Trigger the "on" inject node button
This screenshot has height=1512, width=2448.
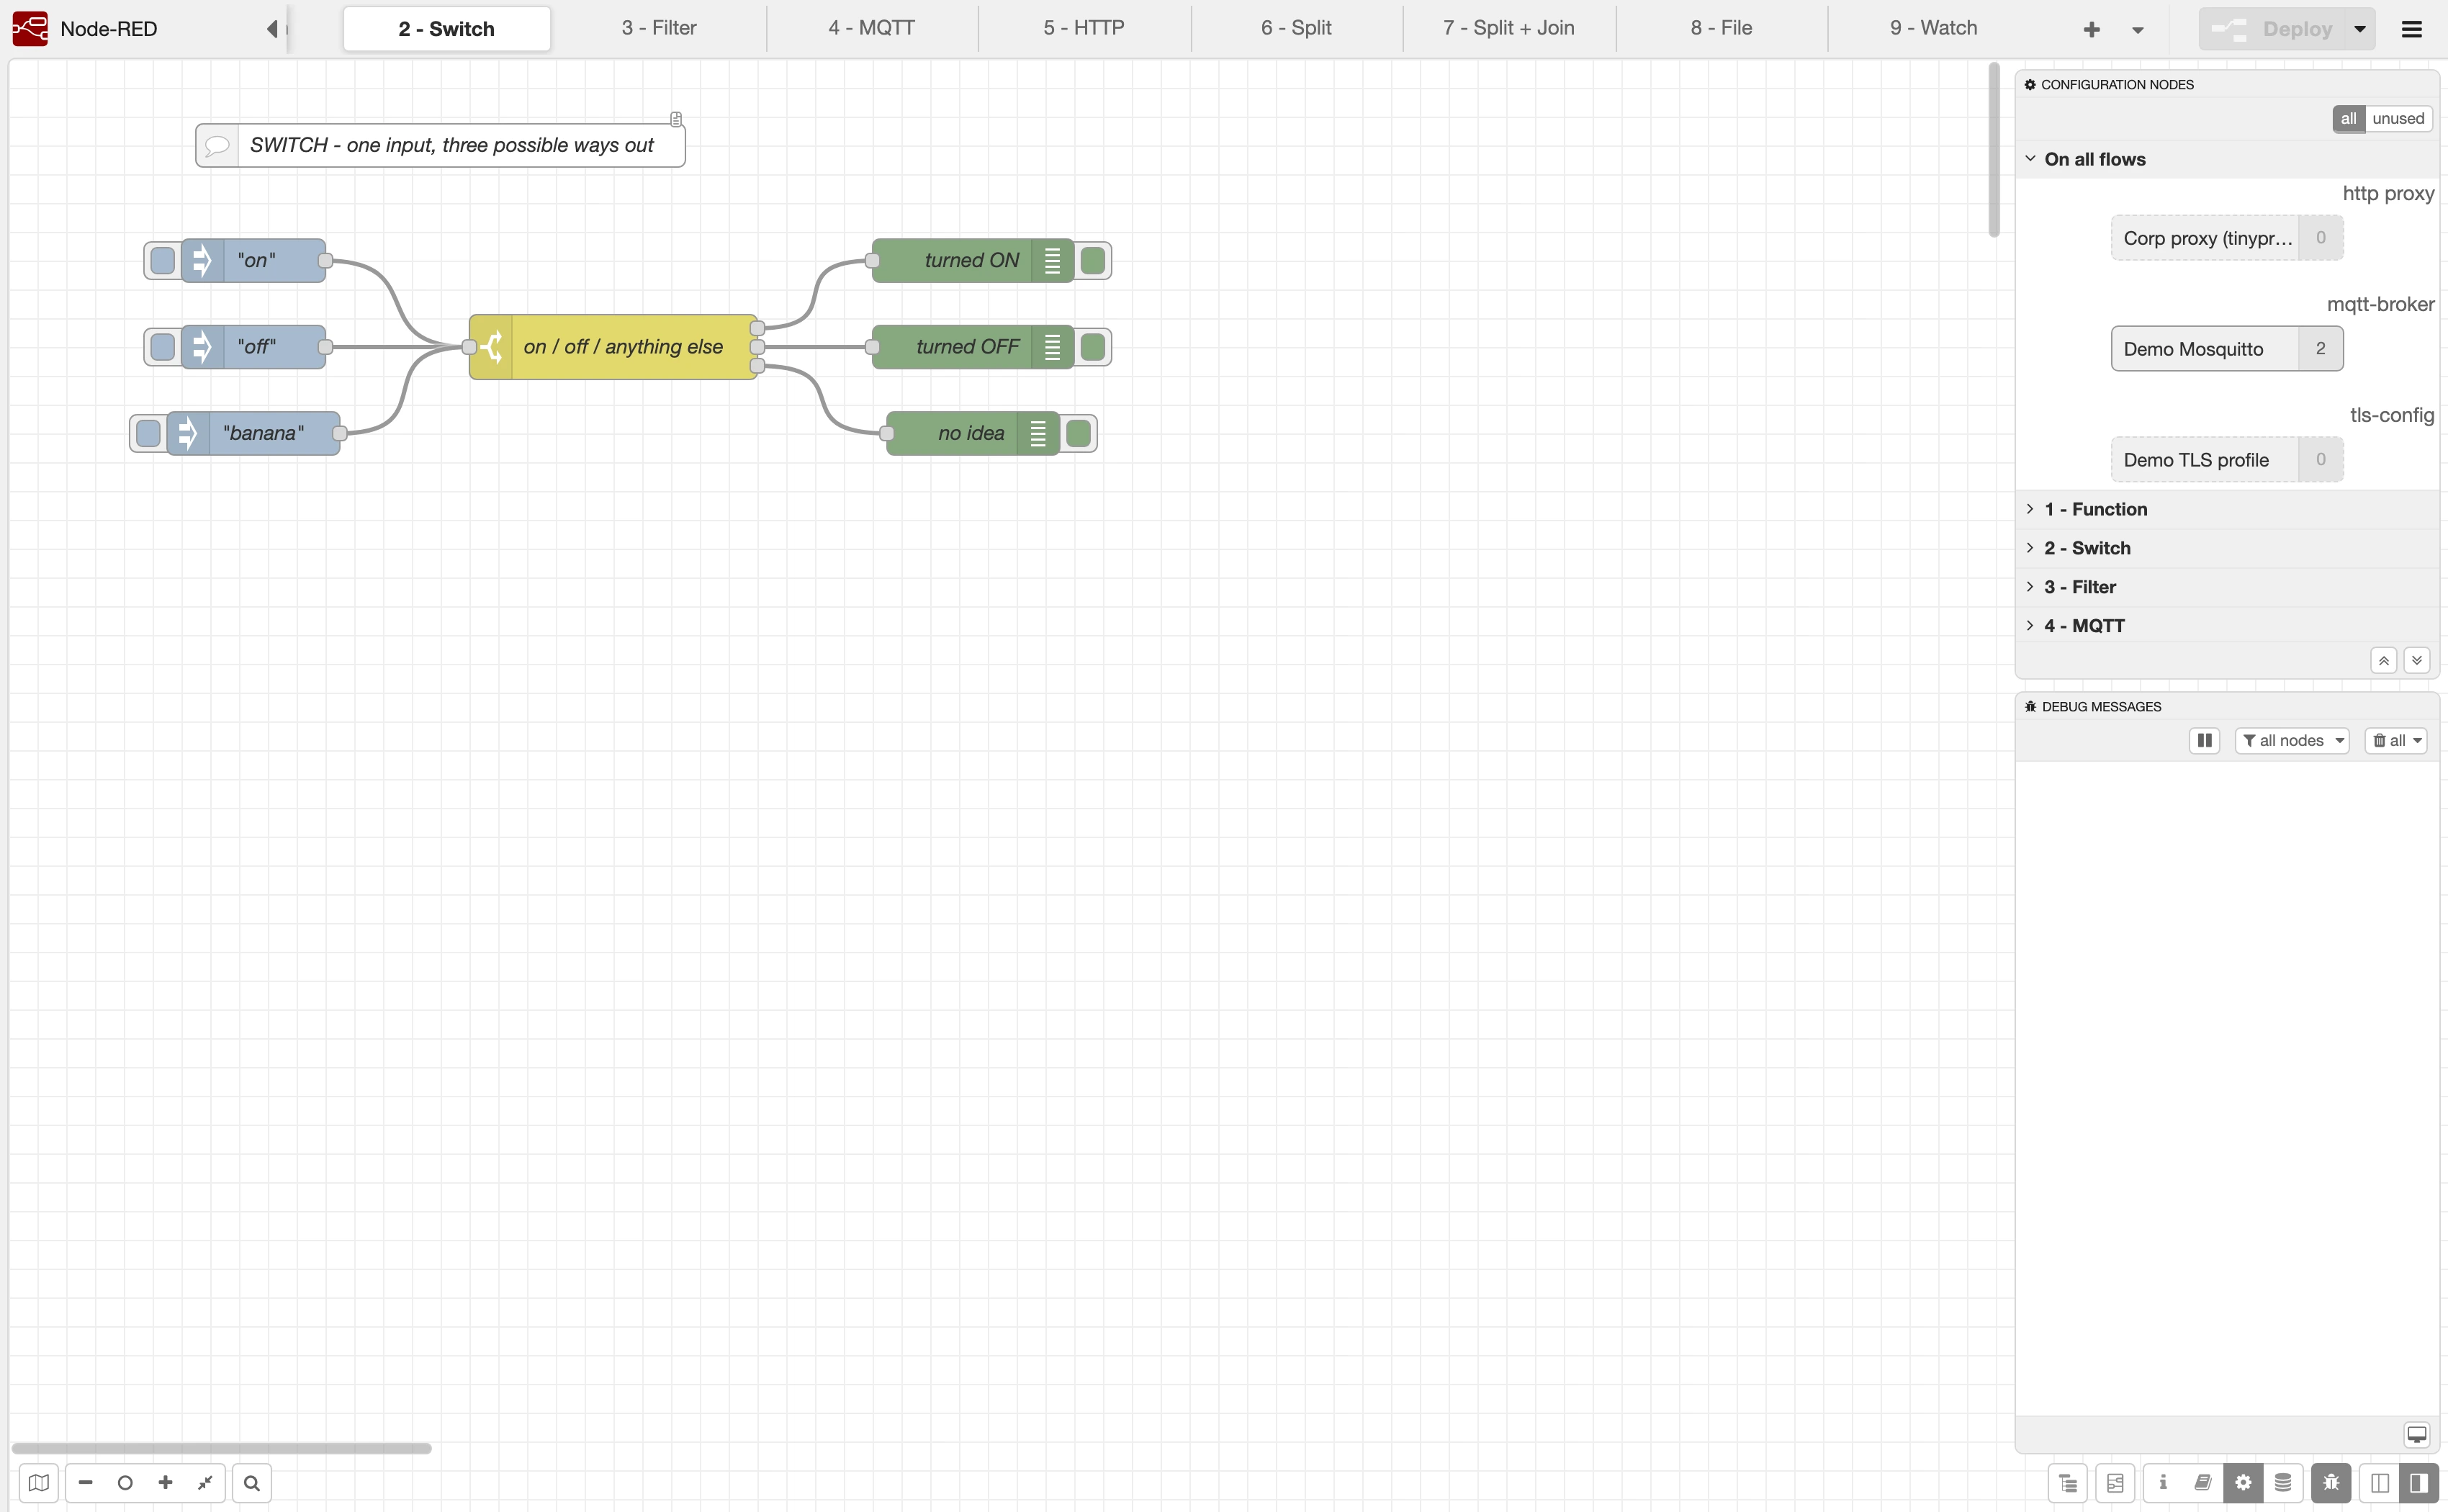pos(162,261)
